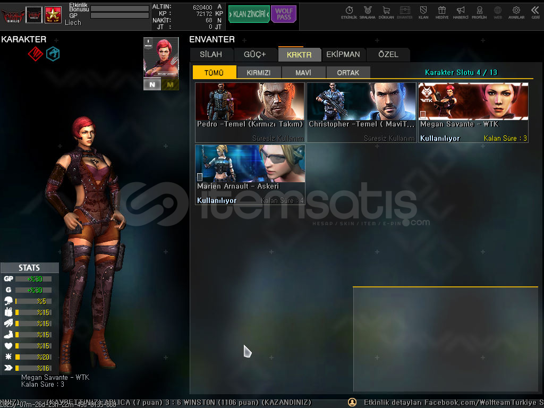The width and height of the screenshot is (544, 408).
Task: Open the KLAN ZİNCİRİ button
Action: (x=249, y=14)
